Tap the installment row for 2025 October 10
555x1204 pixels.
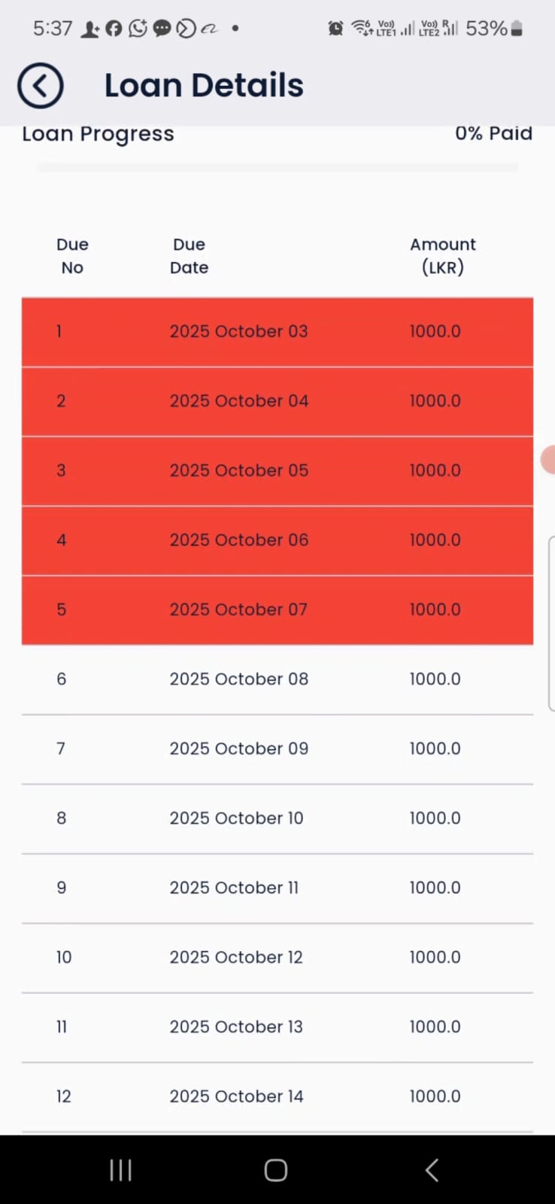277,819
